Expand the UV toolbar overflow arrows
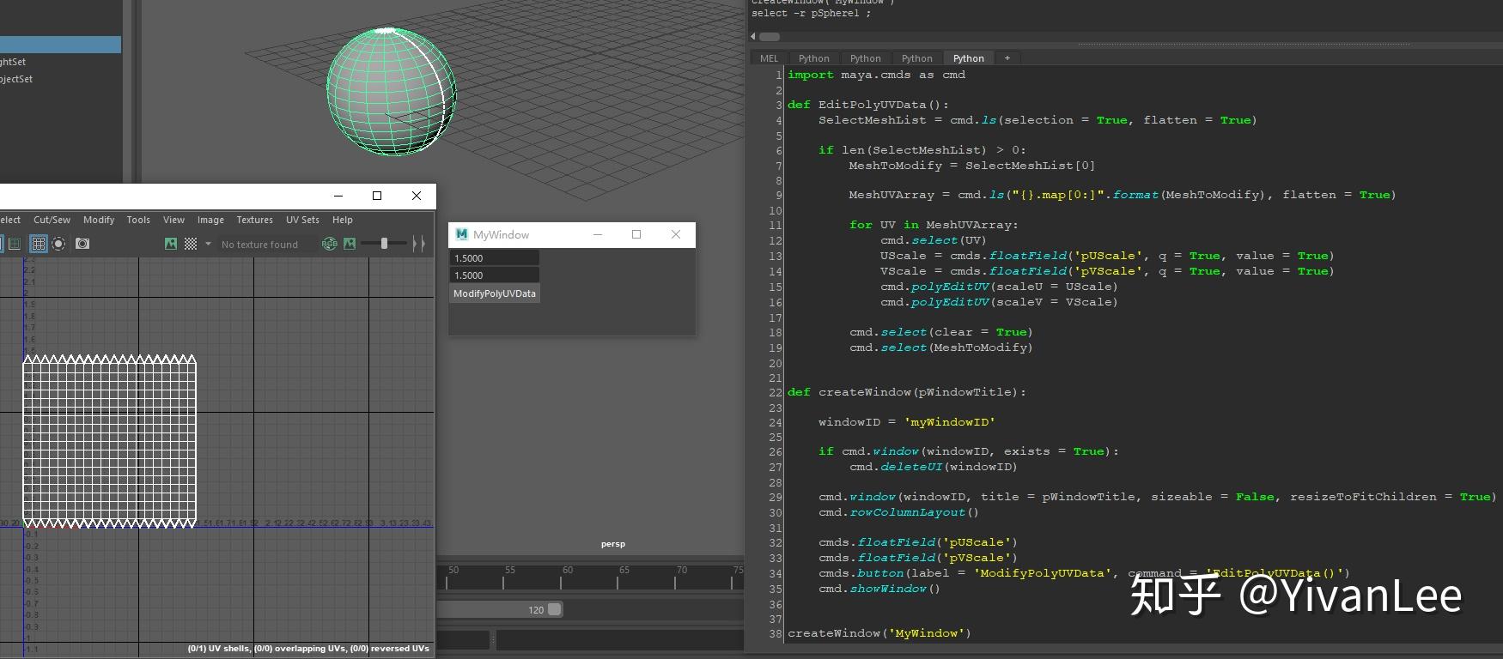The width and height of the screenshot is (1503, 659). (x=419, y=244)
